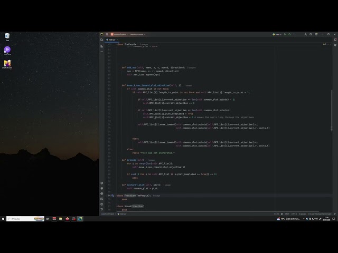Open the Problems tool window
This screenshot has height=253, width=338.
coord(102,204)
